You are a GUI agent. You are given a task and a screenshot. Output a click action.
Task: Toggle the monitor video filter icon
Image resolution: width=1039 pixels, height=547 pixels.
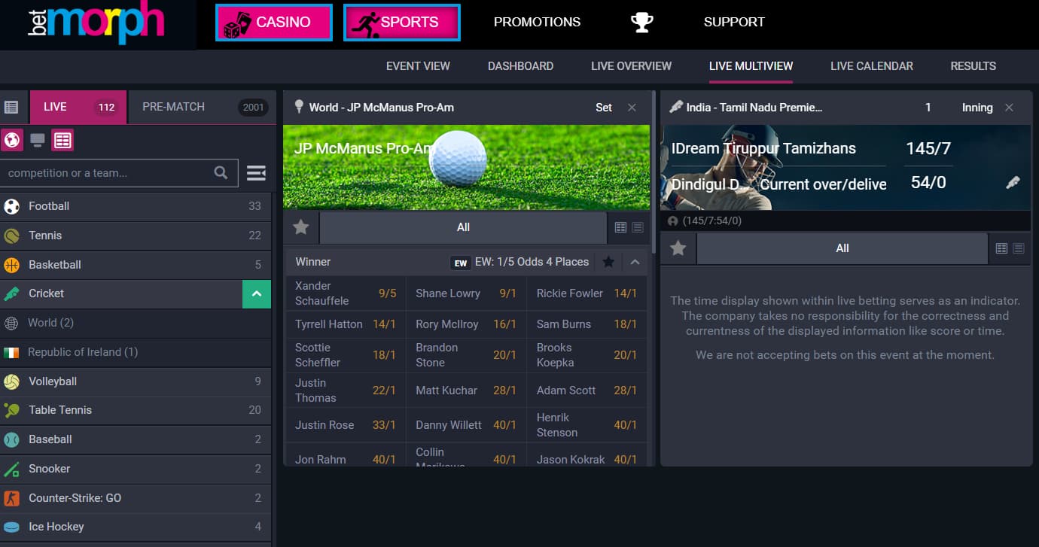[x=38, y=140]
